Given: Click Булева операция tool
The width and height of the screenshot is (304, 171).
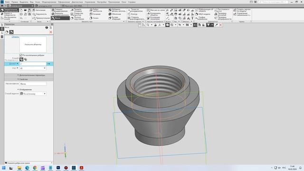Looking at the screenshot, I should (114, 18).
